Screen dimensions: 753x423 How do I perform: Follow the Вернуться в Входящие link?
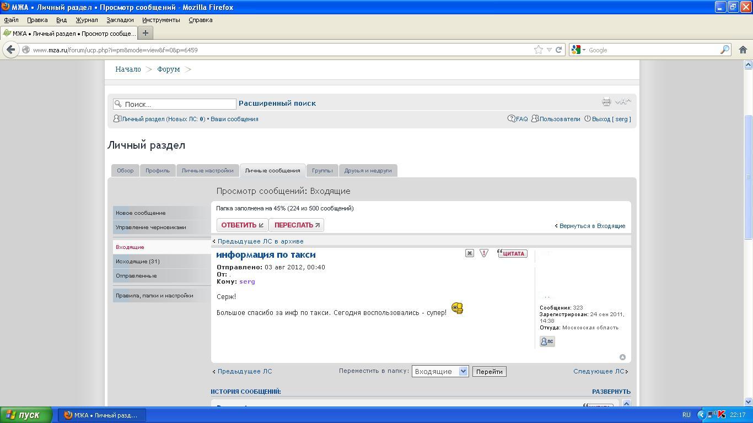[591, 226]
